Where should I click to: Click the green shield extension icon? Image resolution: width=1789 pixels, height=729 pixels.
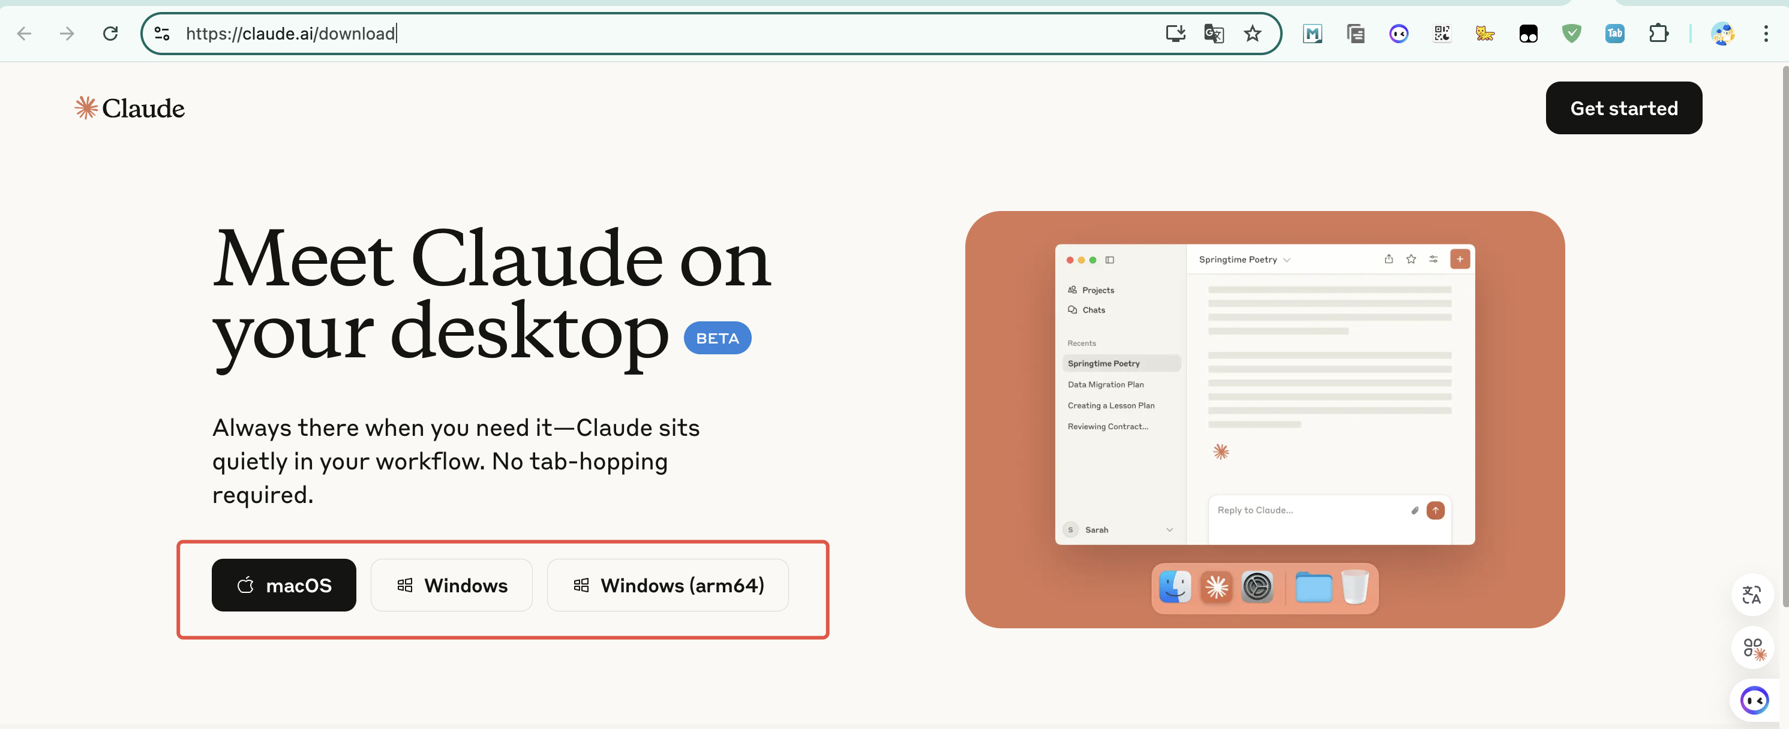pos(1572,34)
